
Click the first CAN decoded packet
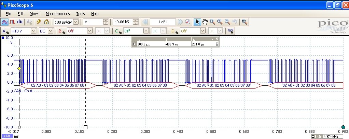click(x=58, y=85)
